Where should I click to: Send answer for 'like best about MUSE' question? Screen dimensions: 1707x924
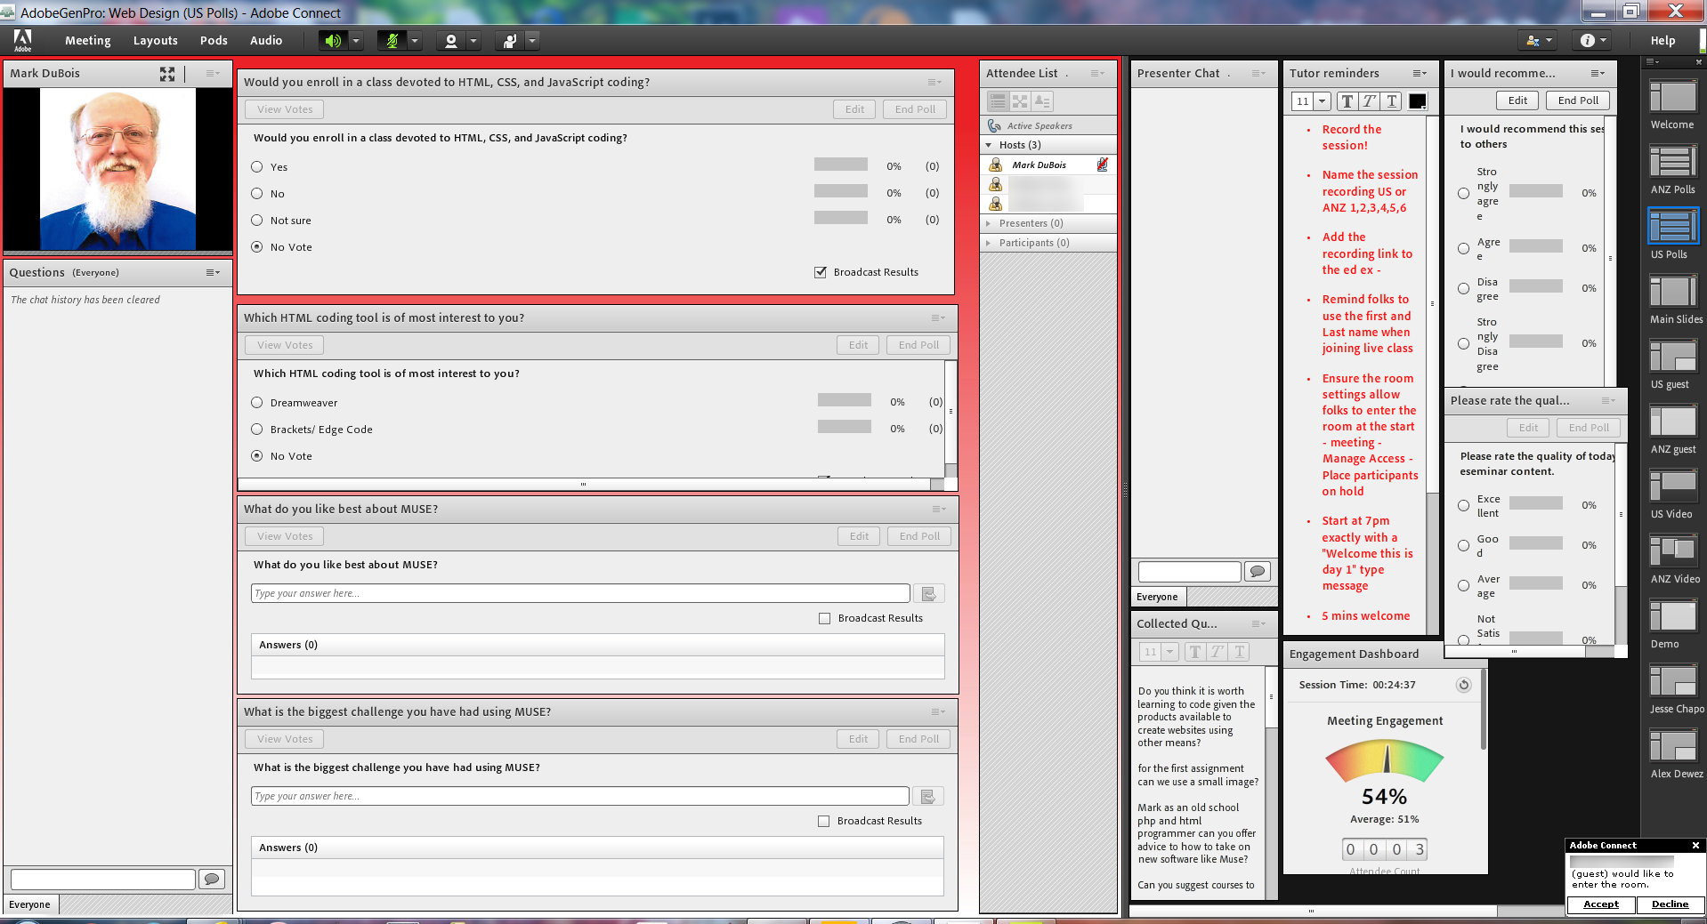[x=928, y=594]
